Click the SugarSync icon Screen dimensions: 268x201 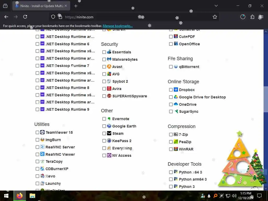click(x=176, y=111)
